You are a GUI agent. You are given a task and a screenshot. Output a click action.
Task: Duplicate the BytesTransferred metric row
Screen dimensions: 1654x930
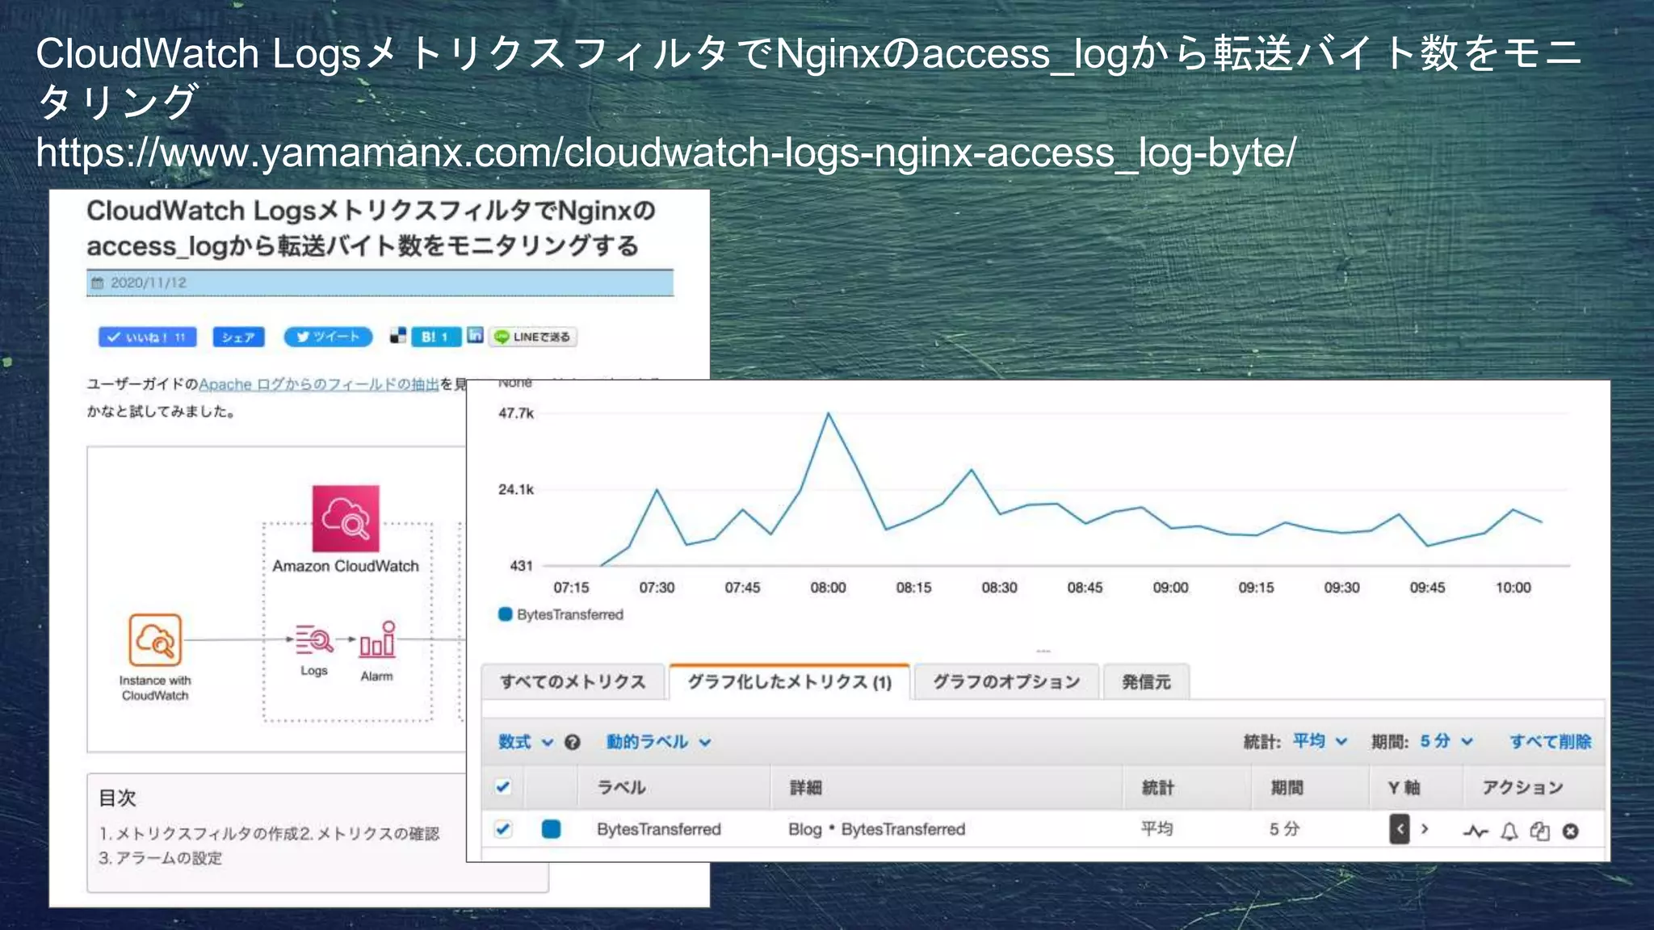(x=1540, y=831)
